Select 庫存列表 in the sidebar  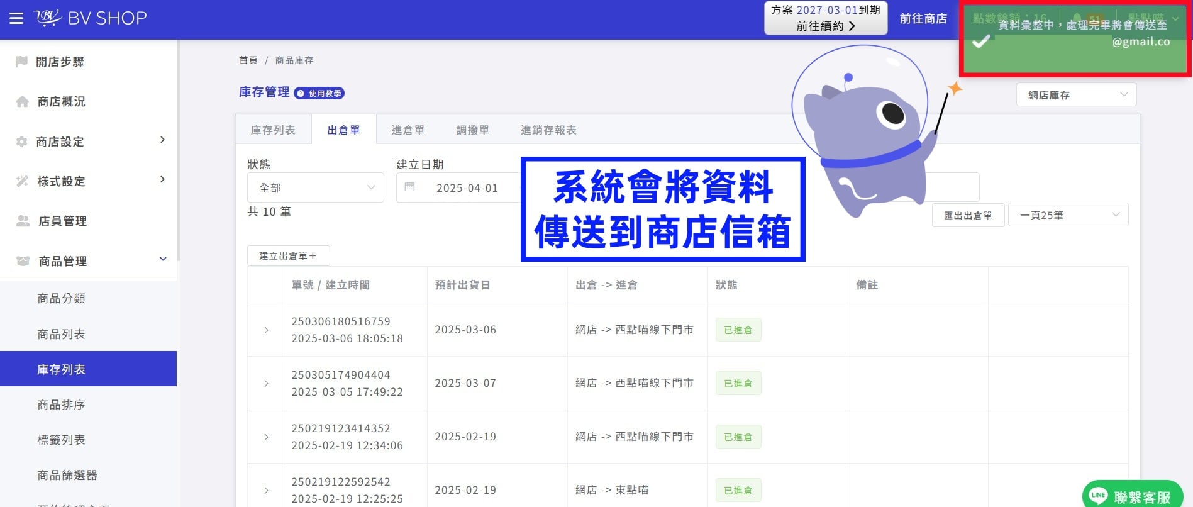tap(88, 369)
